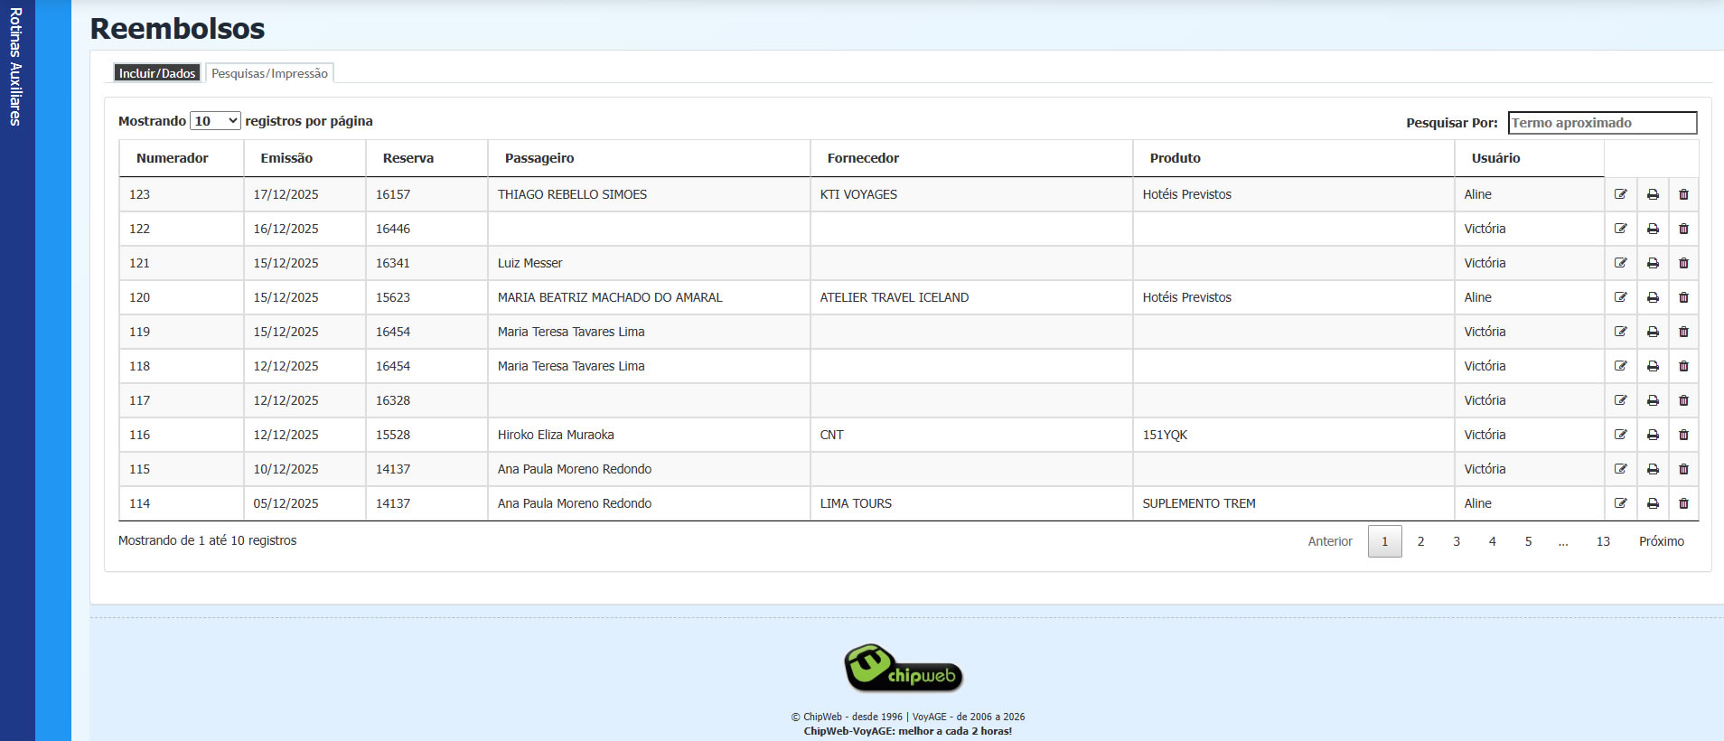Screen dimensions: 1724x741
Task: Sort table by Numerador column
Action: pyautogui.click(x=173, y=158)
